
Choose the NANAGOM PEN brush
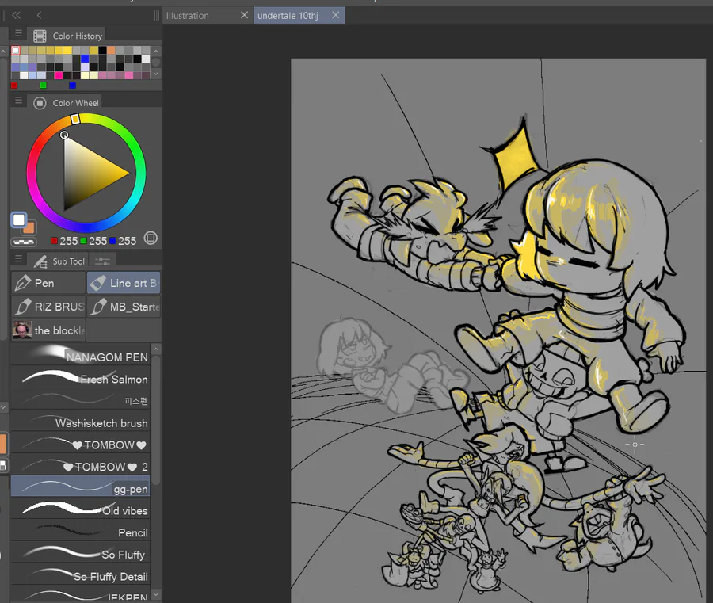tap(80, 355)
